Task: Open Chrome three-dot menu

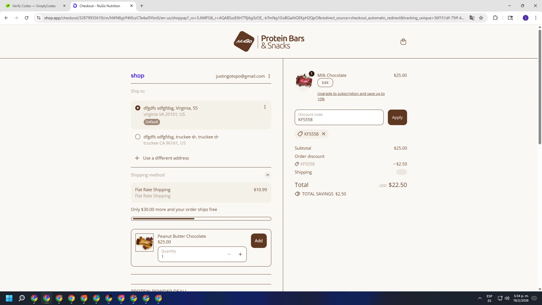Action: click(536, 18)
